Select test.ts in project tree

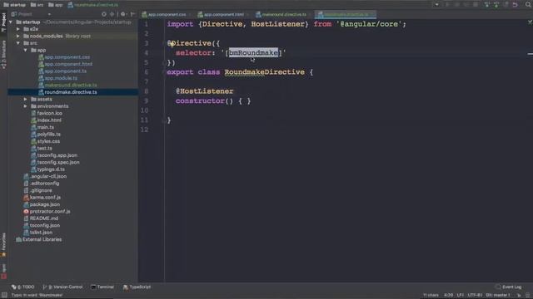[44, 149]
